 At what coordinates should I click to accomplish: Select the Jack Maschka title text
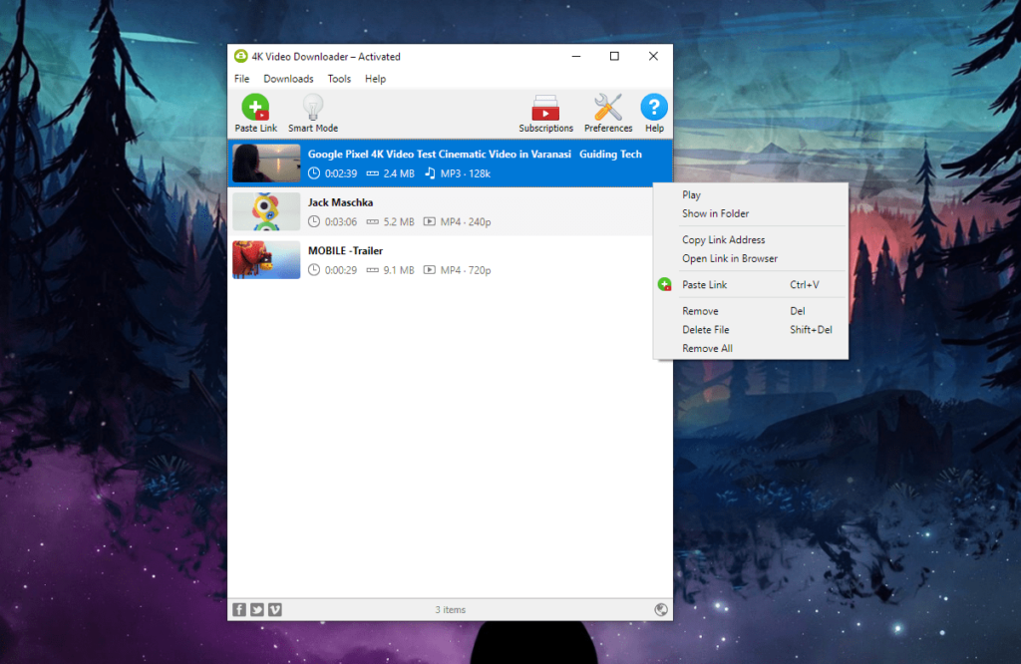(x=340, y=202)
